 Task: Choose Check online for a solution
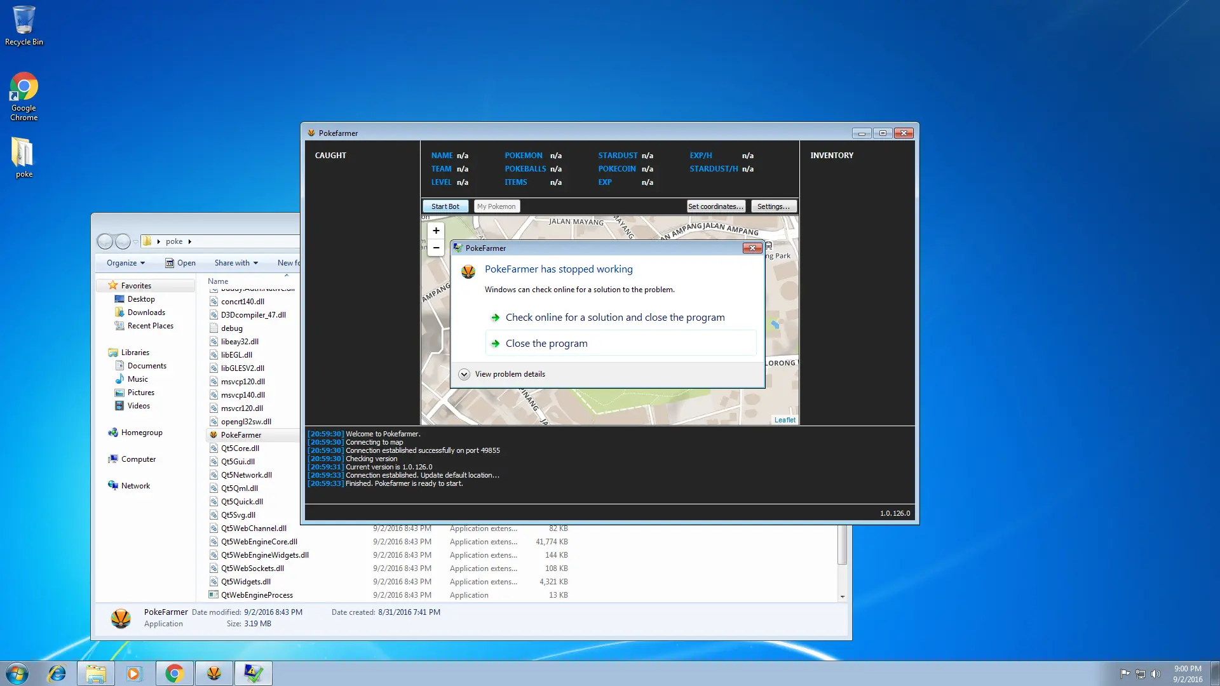tap(614, 318)
